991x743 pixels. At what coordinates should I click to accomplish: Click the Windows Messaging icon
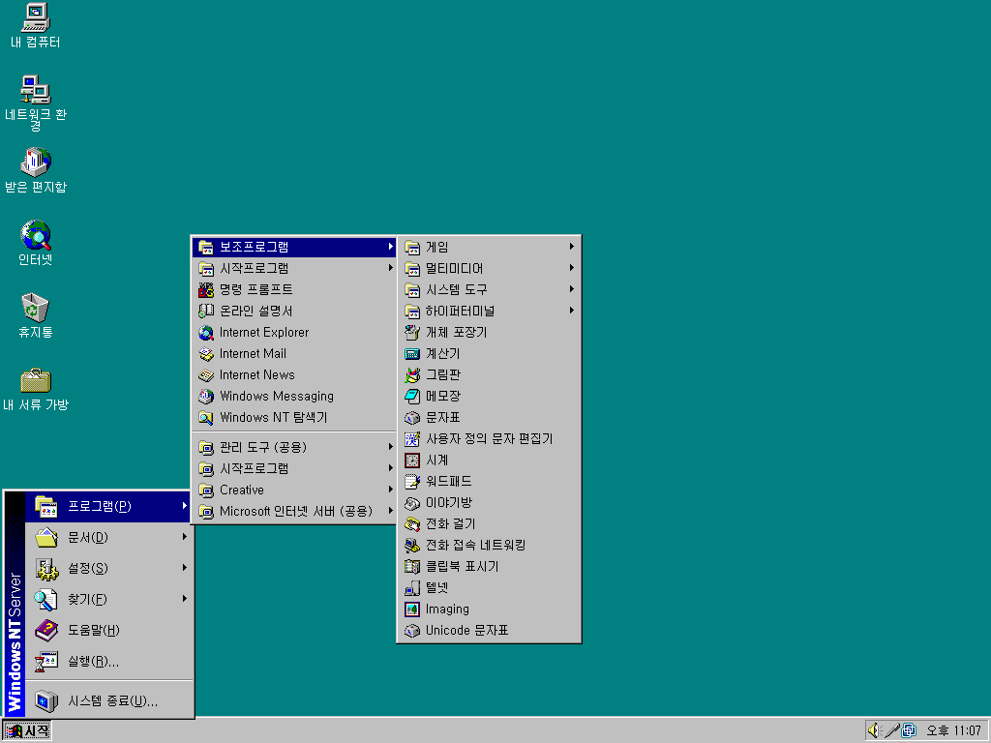pos(206,396)
